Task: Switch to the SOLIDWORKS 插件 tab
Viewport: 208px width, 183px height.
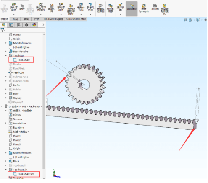Action: [x=53, y=19]
